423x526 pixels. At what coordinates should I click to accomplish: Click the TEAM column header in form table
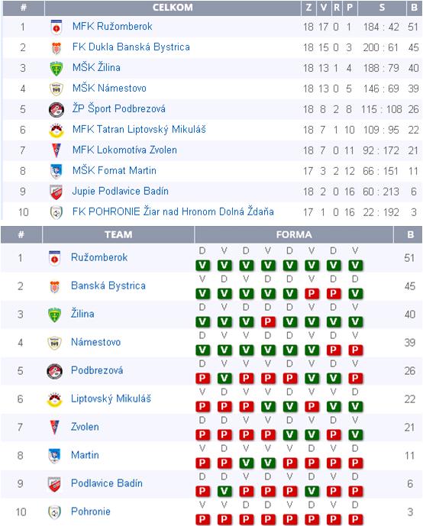click(x=118, y=234)
